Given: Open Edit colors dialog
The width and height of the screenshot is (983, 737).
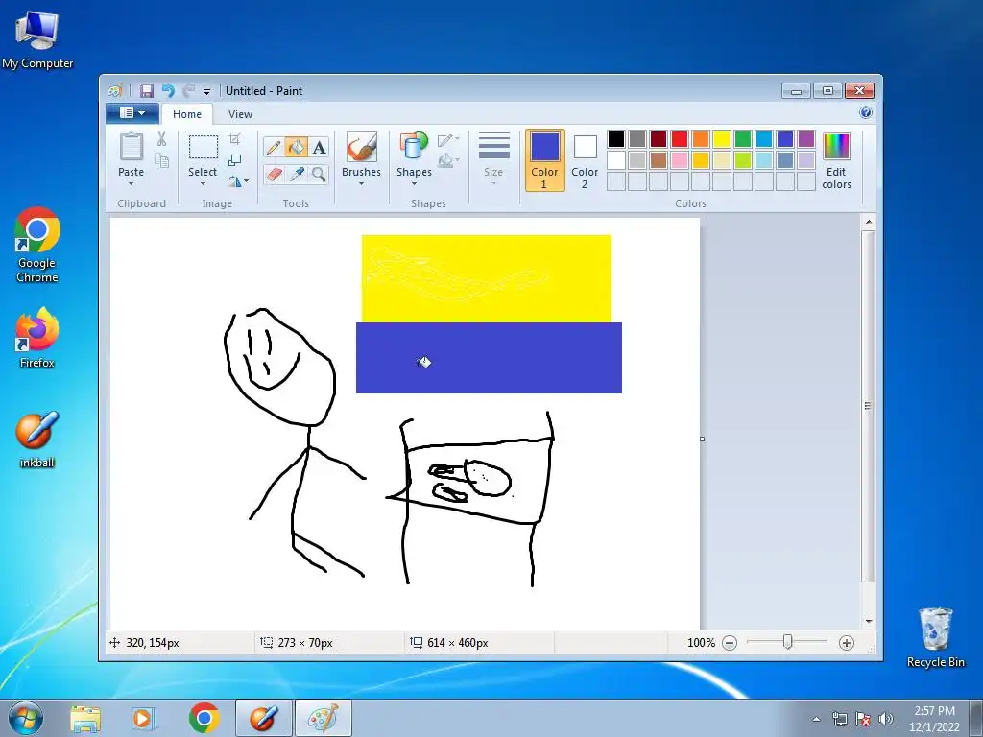Looking at the screenshot, I should pyautogui.click(x=836, y=160).
